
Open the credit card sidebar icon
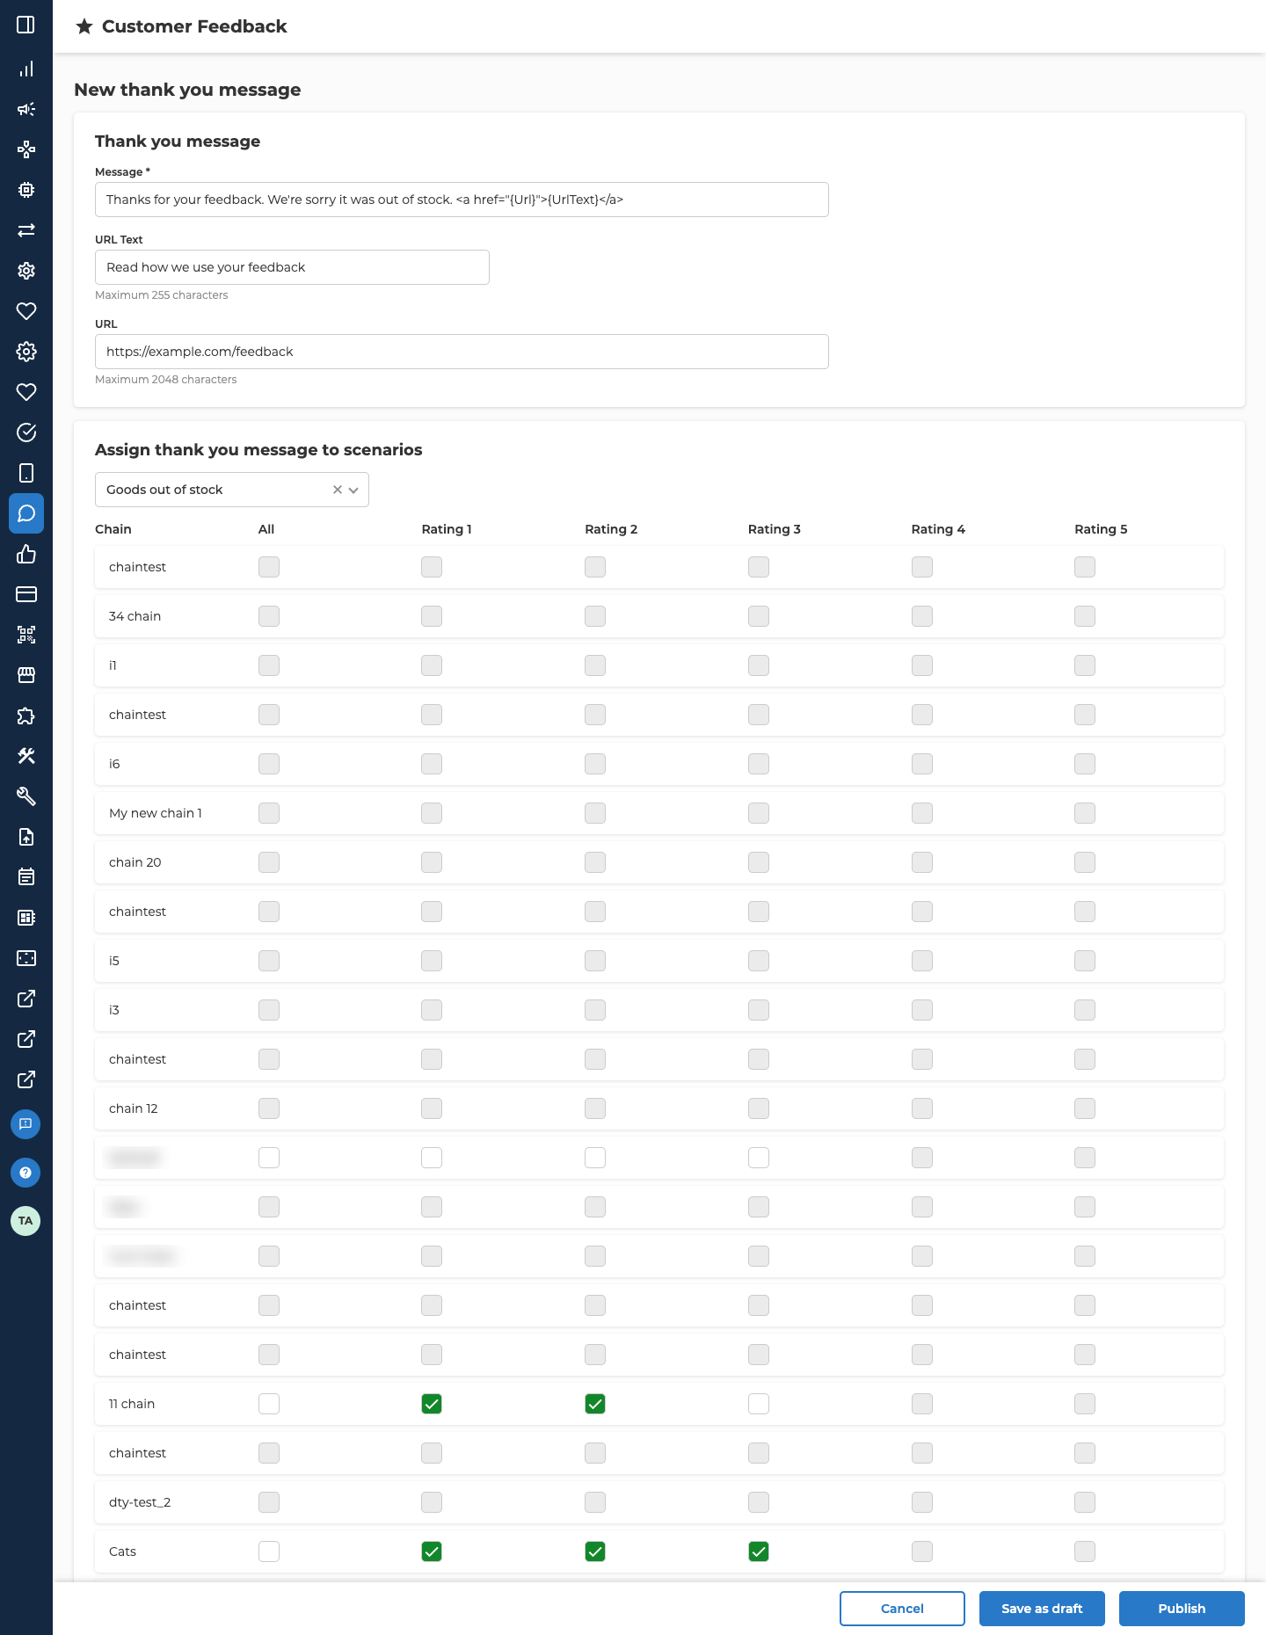pyautogui.click(x=26, y=594)
